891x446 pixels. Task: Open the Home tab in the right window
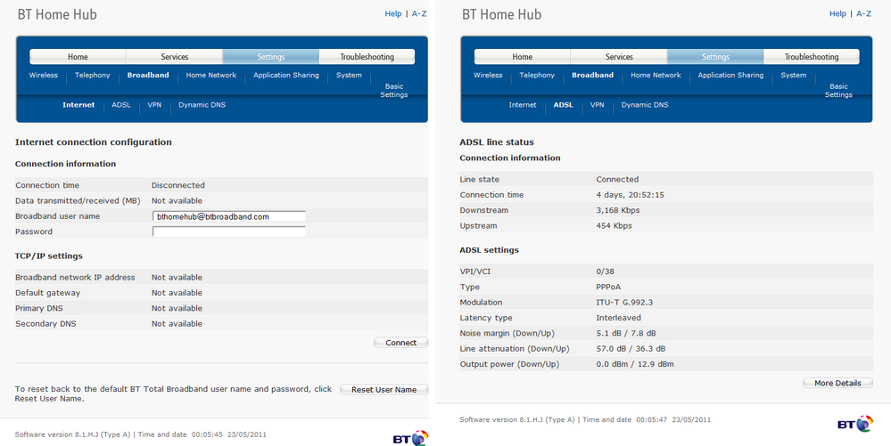point(523,57)
